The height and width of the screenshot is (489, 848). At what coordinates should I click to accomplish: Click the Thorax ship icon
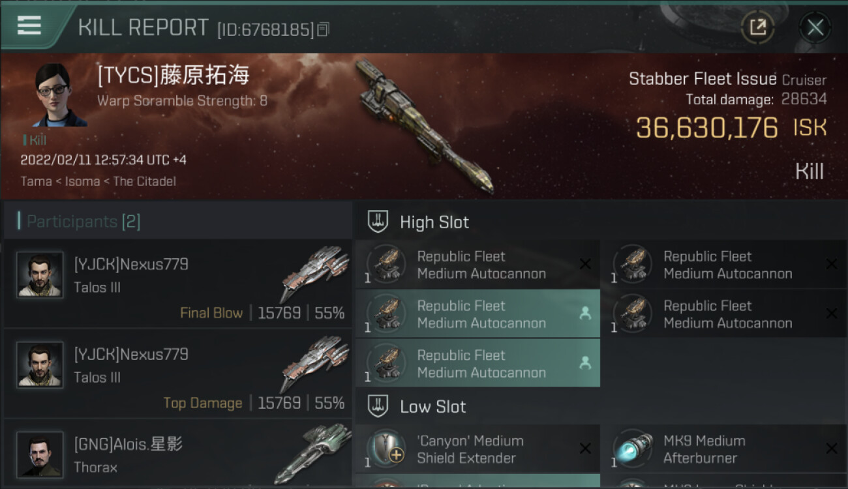(x=312, y=453)
